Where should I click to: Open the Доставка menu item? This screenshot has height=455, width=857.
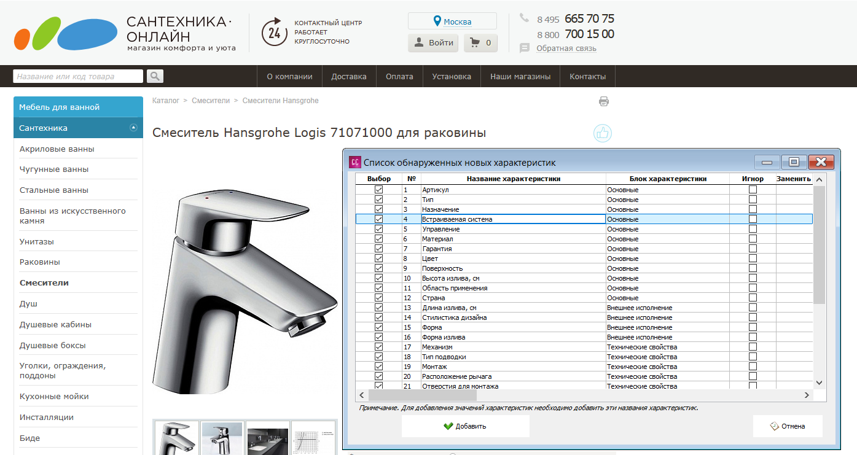coord(349,77)
